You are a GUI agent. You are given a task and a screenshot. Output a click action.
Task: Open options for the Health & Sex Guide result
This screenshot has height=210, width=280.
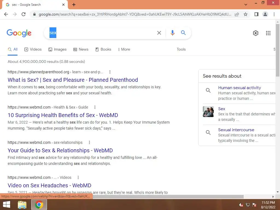[x=95, y=107]
